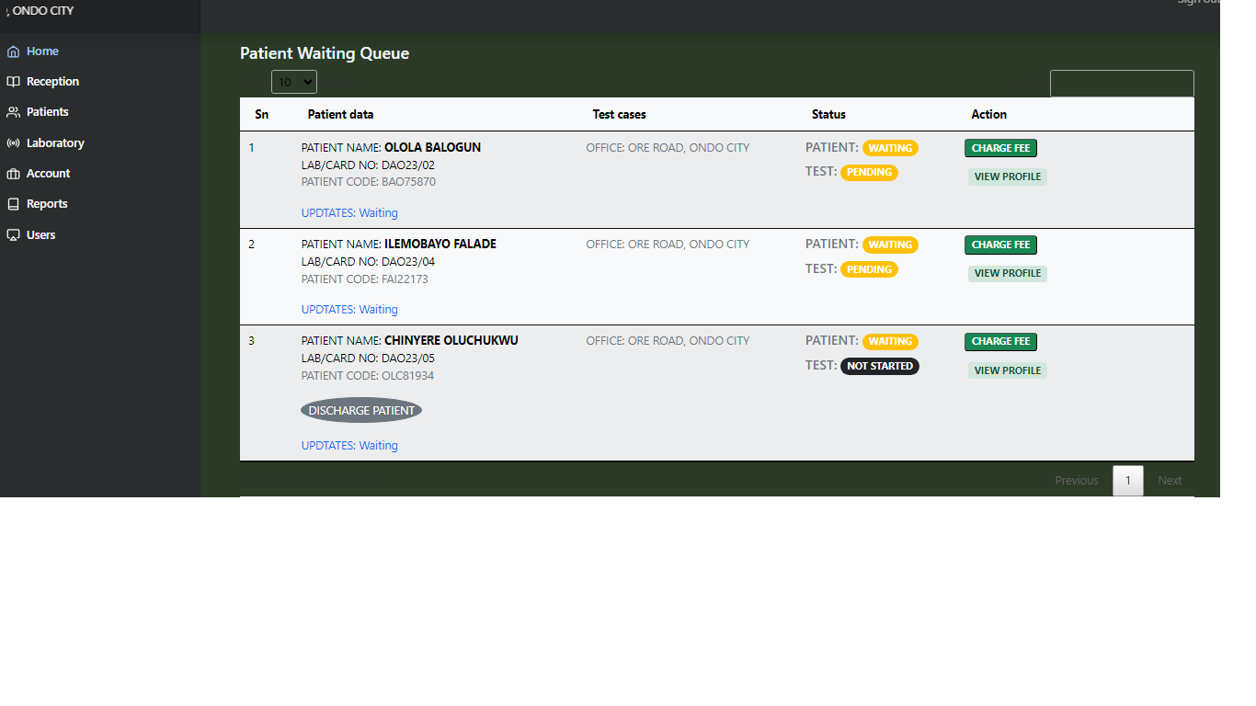Viewport: 1256px width, 706px height.
Task: Click the Previous pagination link
Action: point(1076,481)
